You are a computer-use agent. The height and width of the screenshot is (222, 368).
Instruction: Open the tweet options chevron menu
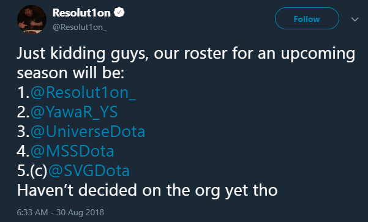click(x=355, y=19)
